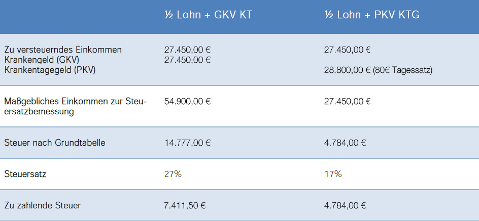Select the "Zu versteuerndes Einkommen" row label
The width and height of the screenshot is (479, 221).
63,50
